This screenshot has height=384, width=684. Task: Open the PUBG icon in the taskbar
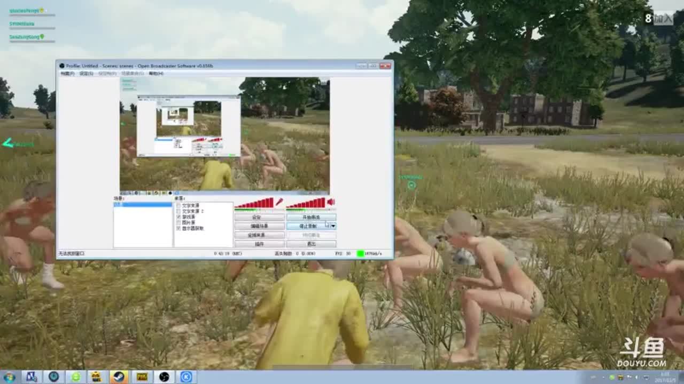pos(142,377)
